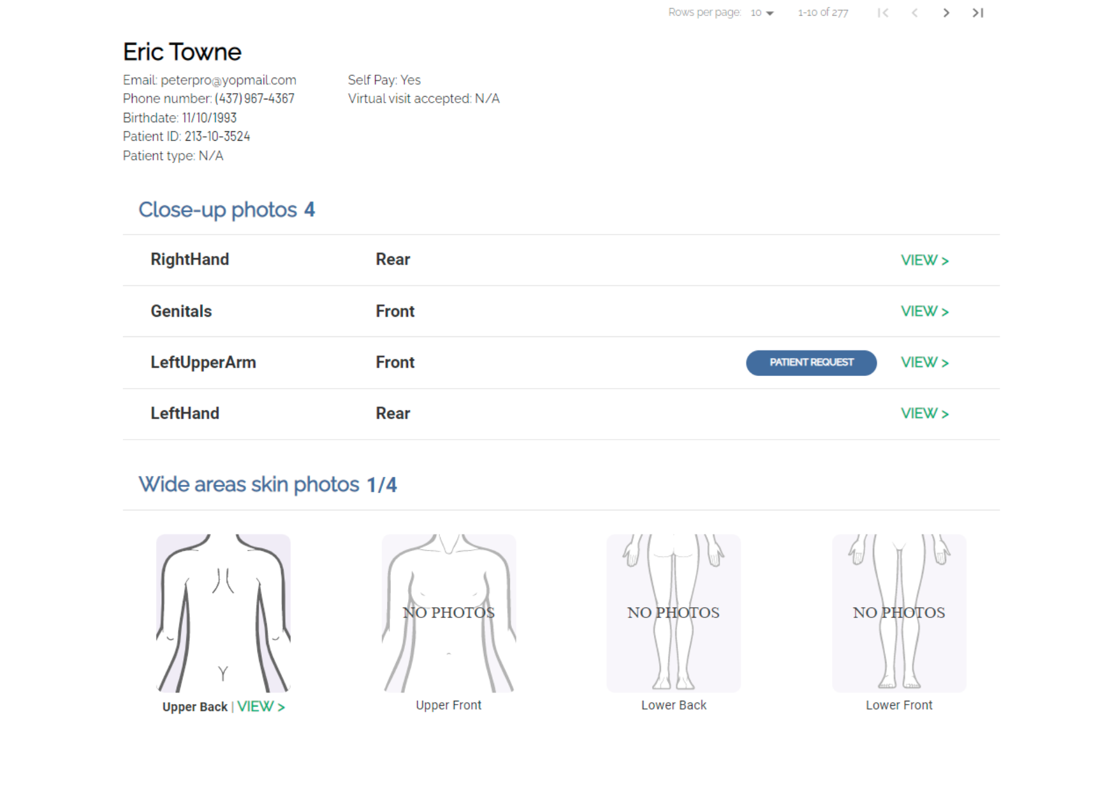Open the Rows per page dropdown

(761, 12)
